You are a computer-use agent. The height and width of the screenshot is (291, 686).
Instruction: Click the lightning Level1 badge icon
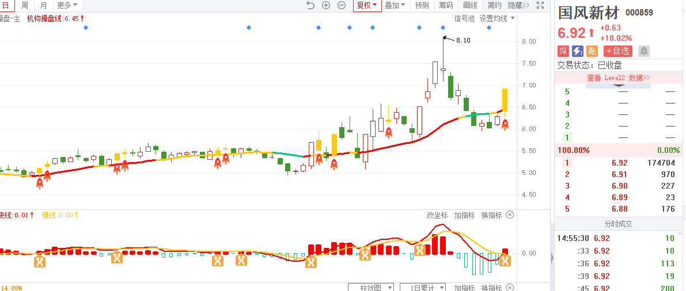coord(578,51)
